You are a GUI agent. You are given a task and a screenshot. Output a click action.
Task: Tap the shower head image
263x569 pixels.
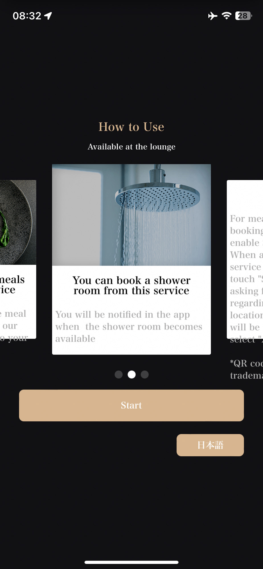(x=131, y=215)
